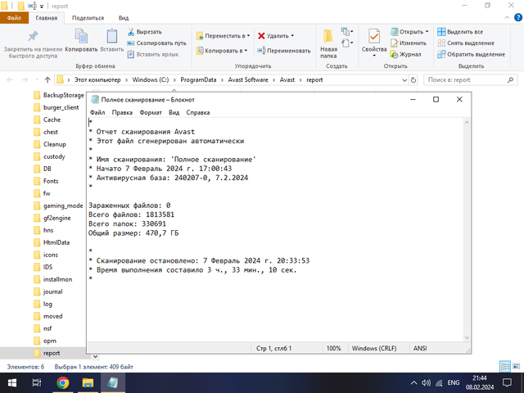This screenshot has height=393, width=524.
Task: Click the Поиск в: report search field
Action: click(x=471, y=80)
